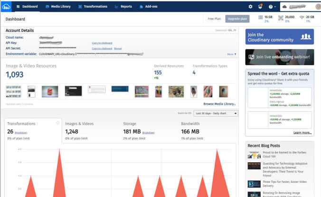Open the last turquoise stone thumbnail
Viewport: 321px width, 197px height.
(x=223, y=91)
